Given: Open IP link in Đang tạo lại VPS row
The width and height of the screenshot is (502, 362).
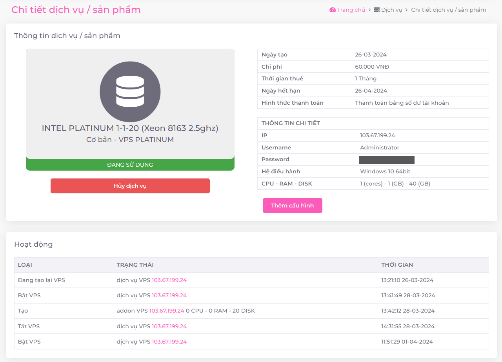Looking at the screenshot, I should tap(169, 280).
